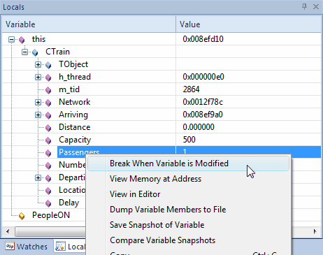Click the Watches tab icon
The width and height of the screenshot is (323, 255).
coord(10,246)
